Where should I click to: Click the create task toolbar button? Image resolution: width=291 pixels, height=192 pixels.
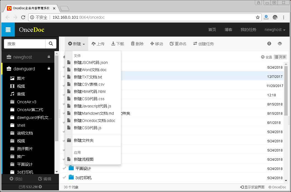tap(203, 44)
